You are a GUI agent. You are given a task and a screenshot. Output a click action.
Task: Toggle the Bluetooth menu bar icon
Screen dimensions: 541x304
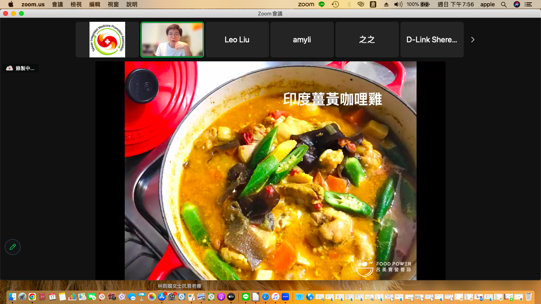click(x=349, y=4)
